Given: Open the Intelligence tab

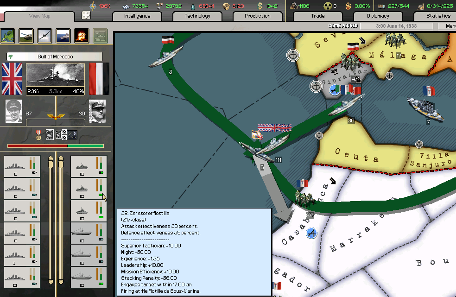Looking at the screenshot, I should pos(137,16).
